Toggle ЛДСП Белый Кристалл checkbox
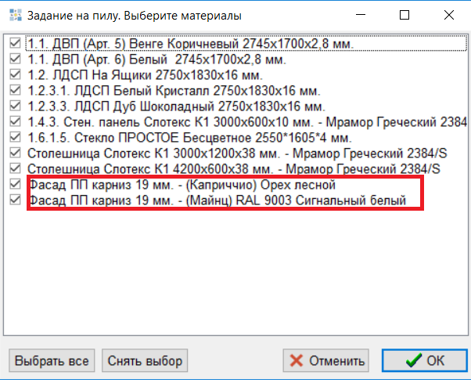Screen dimensions: 471x383 click(15, 91)
